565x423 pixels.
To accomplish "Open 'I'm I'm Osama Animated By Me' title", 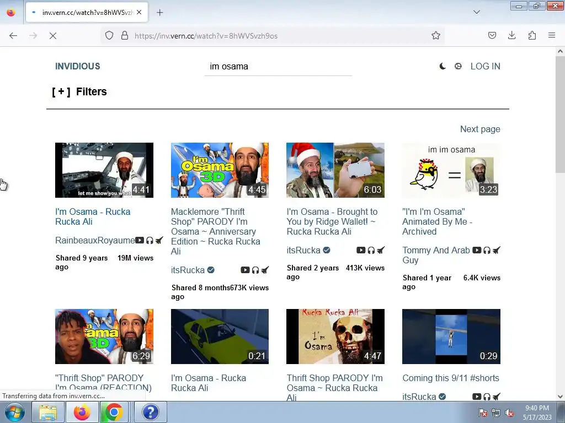I will 437,221.
